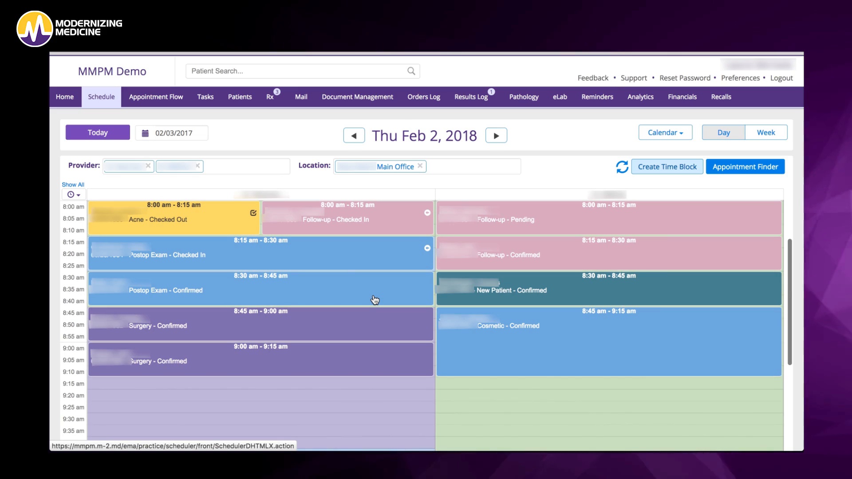The height and width of the screenshot is (479, 852).
Task: Click the date field showing 02/03/2017
Action: click(174, 133)
